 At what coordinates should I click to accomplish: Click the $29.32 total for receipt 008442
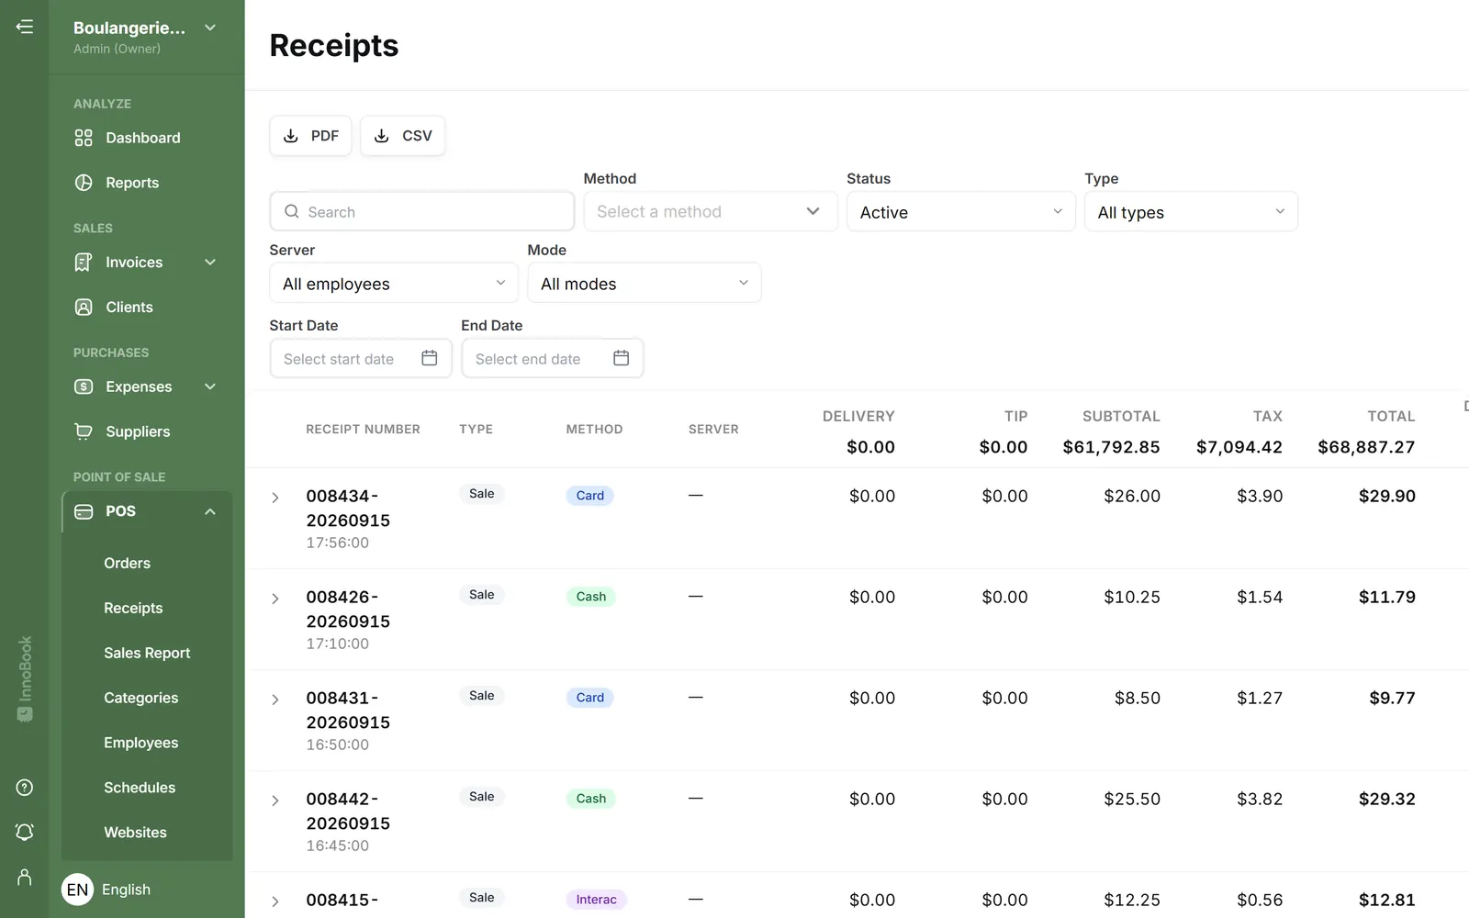pyautogui.click(x=1387, y=799)
